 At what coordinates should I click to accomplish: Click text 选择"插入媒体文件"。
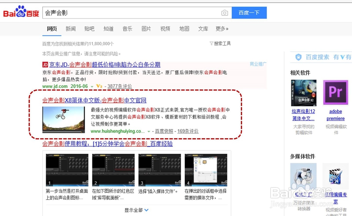(x=158, y=191)
